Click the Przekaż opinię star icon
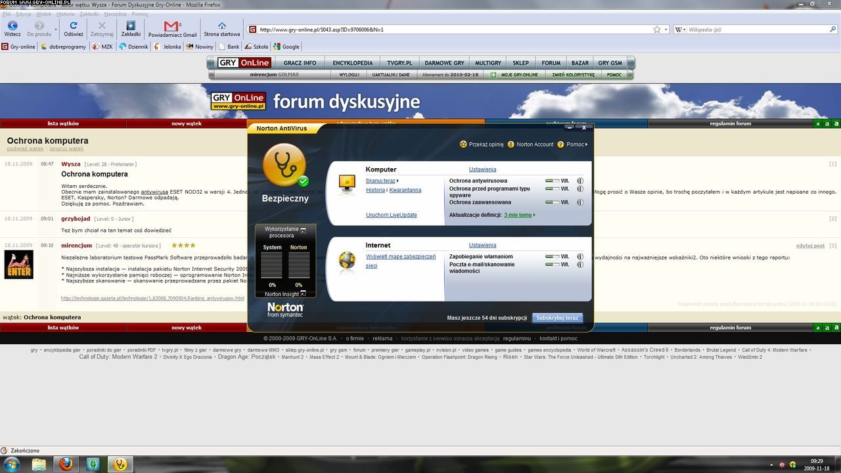 click(x=463, y=145)
